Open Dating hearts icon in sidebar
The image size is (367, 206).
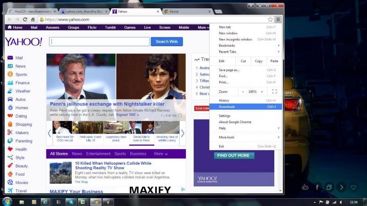coord(10,116)
